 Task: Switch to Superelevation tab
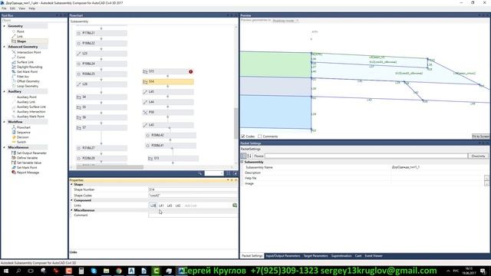pos(341,256)
